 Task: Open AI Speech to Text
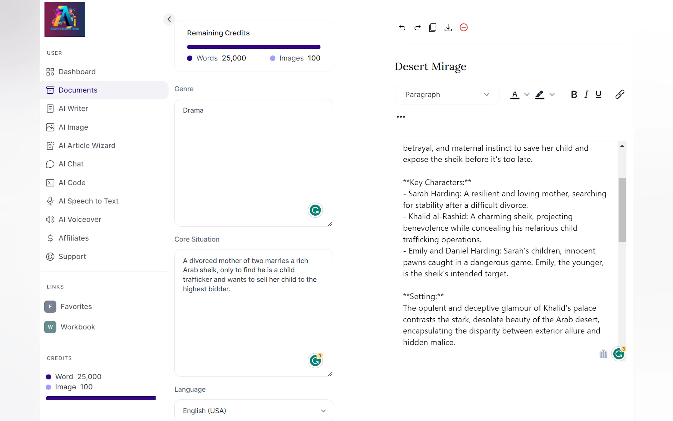coord(88,201)
